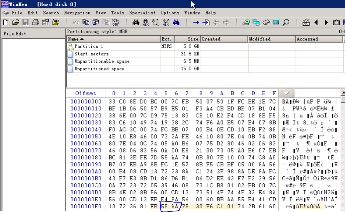Screen dimensions: 345x212
Task: Click the Replace hex values icon
Action: 166,22
